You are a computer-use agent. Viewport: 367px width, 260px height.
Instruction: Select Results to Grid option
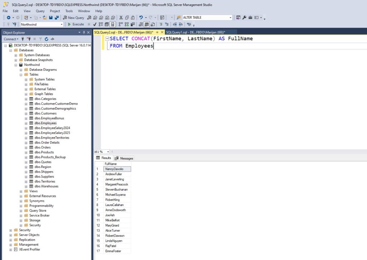[147, 24]
